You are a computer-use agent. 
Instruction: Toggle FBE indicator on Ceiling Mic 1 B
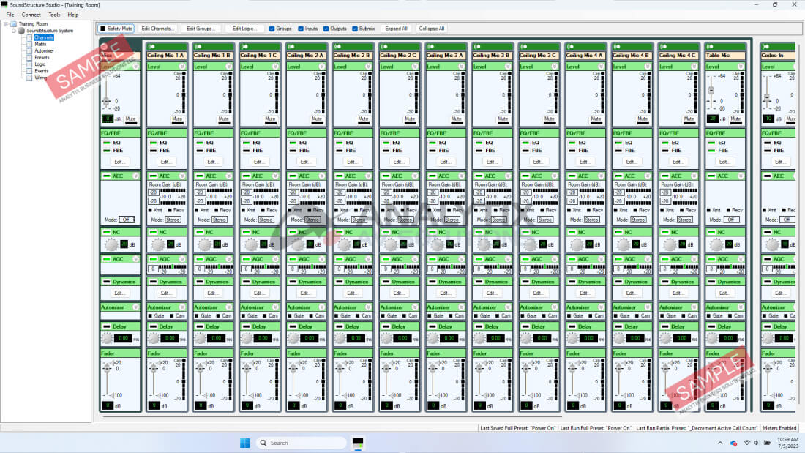pyautogui.click(x=200, y=151)
